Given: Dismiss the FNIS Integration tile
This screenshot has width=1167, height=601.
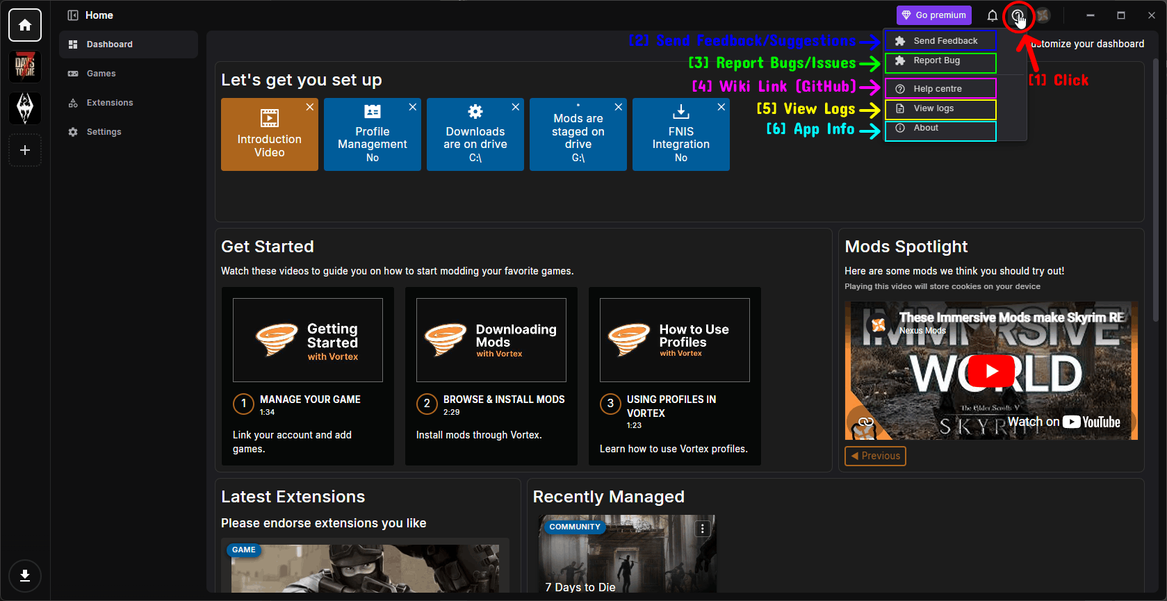Looking at the screenshot, I should pyautogui.click(x=721, y=107).
